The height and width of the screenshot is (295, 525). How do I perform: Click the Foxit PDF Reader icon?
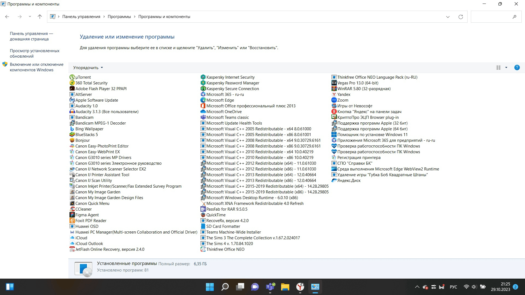tap(72, 221)
